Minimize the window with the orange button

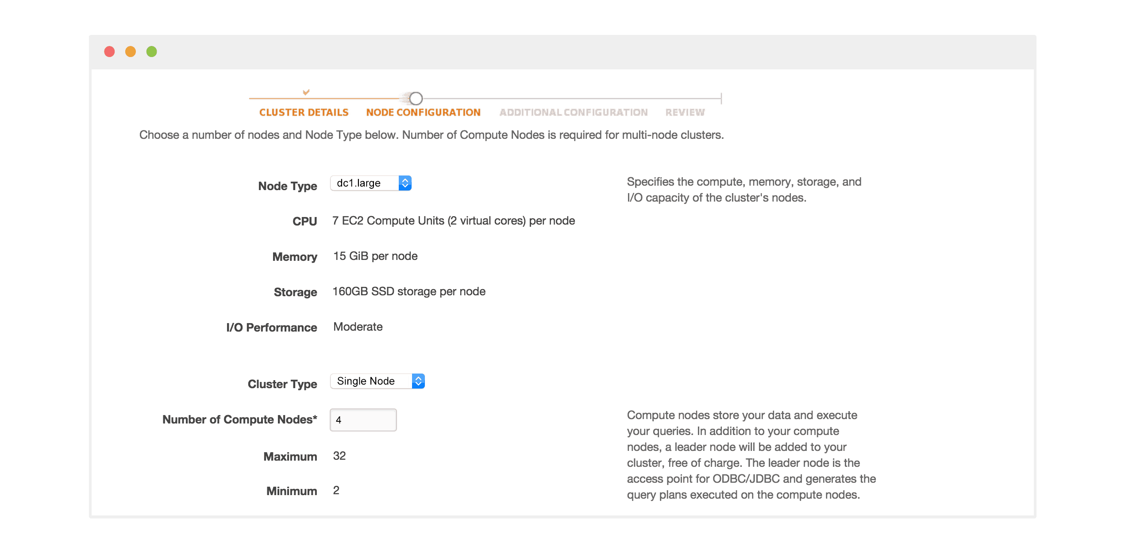(x=131, y=52)
